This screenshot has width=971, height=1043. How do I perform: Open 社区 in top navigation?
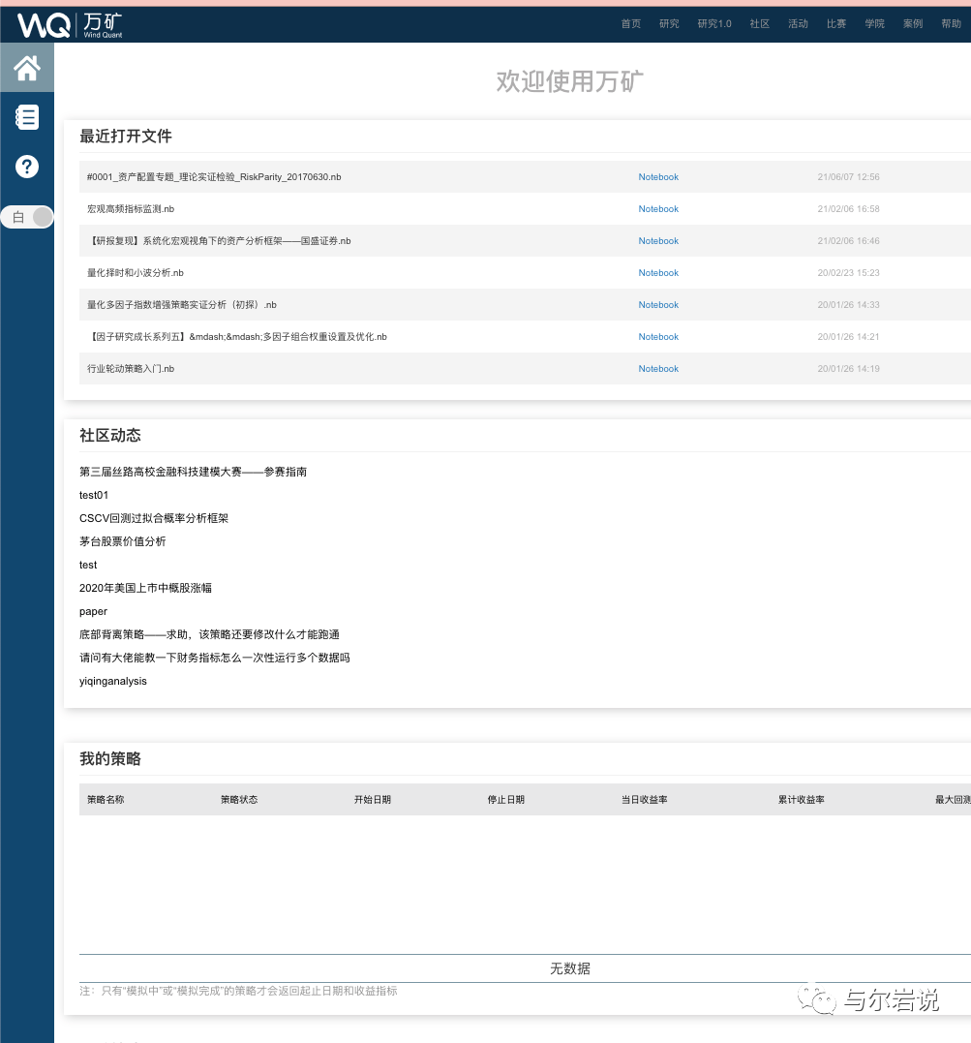click(760, 24)
